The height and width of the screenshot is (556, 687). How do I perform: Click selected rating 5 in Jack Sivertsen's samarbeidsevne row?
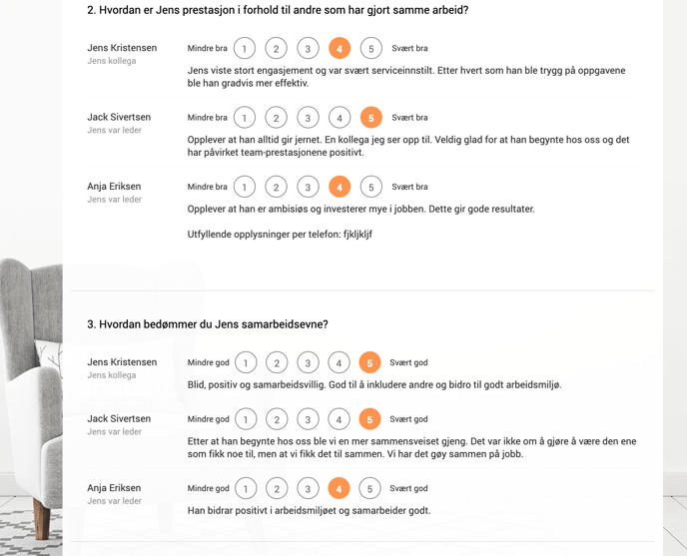(x=369, y=419)
